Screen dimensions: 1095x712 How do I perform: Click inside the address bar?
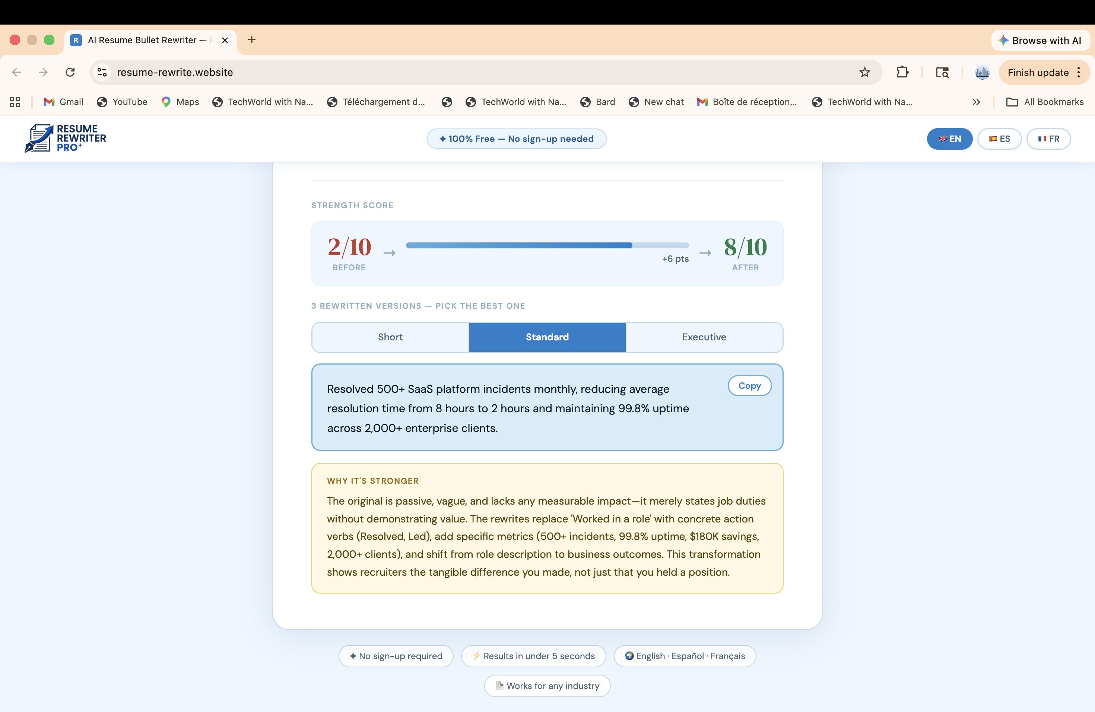[322, 72]
